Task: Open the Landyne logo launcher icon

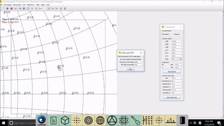Action: (42, 120)
